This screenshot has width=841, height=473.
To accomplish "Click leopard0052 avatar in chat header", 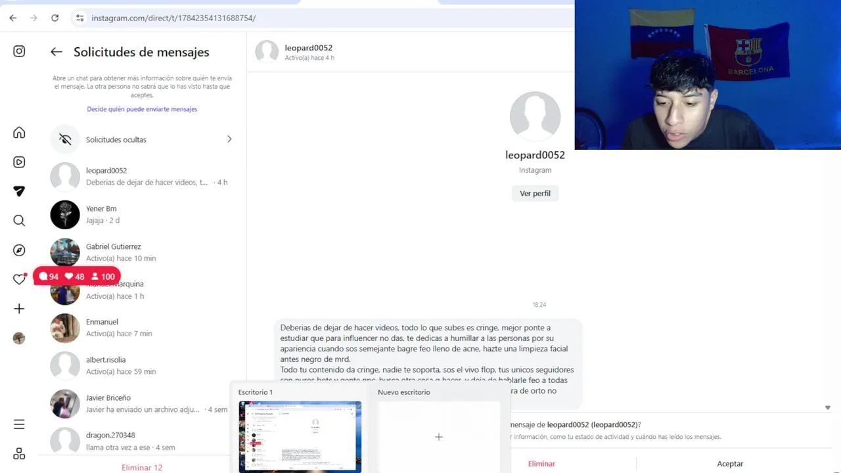I will [267, 52].
